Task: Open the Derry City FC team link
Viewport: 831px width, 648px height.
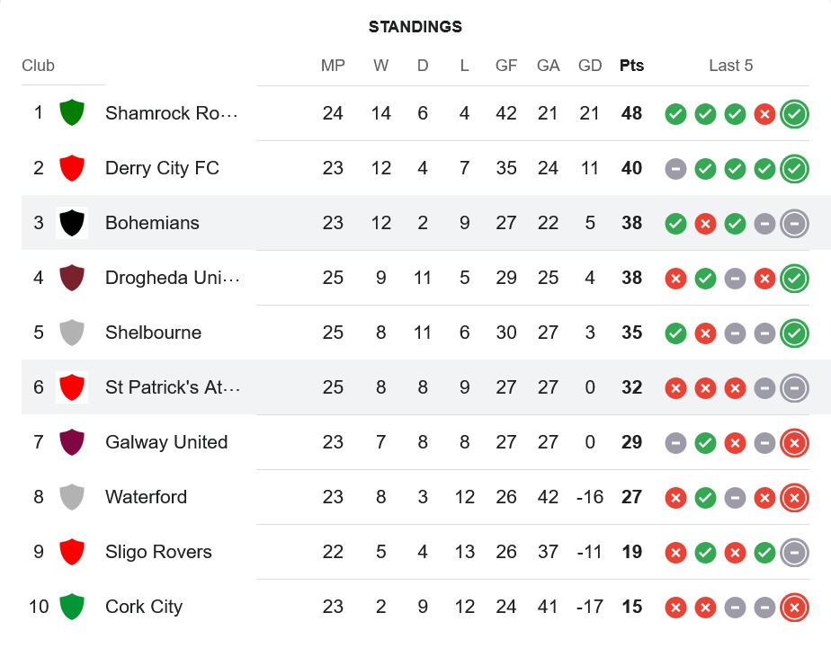Action: click(x=162, y=168)
